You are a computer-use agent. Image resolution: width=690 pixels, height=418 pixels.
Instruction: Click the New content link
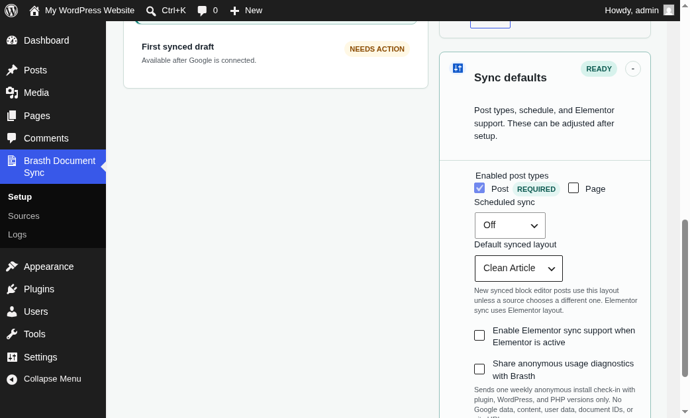click(x=254, y=11)
